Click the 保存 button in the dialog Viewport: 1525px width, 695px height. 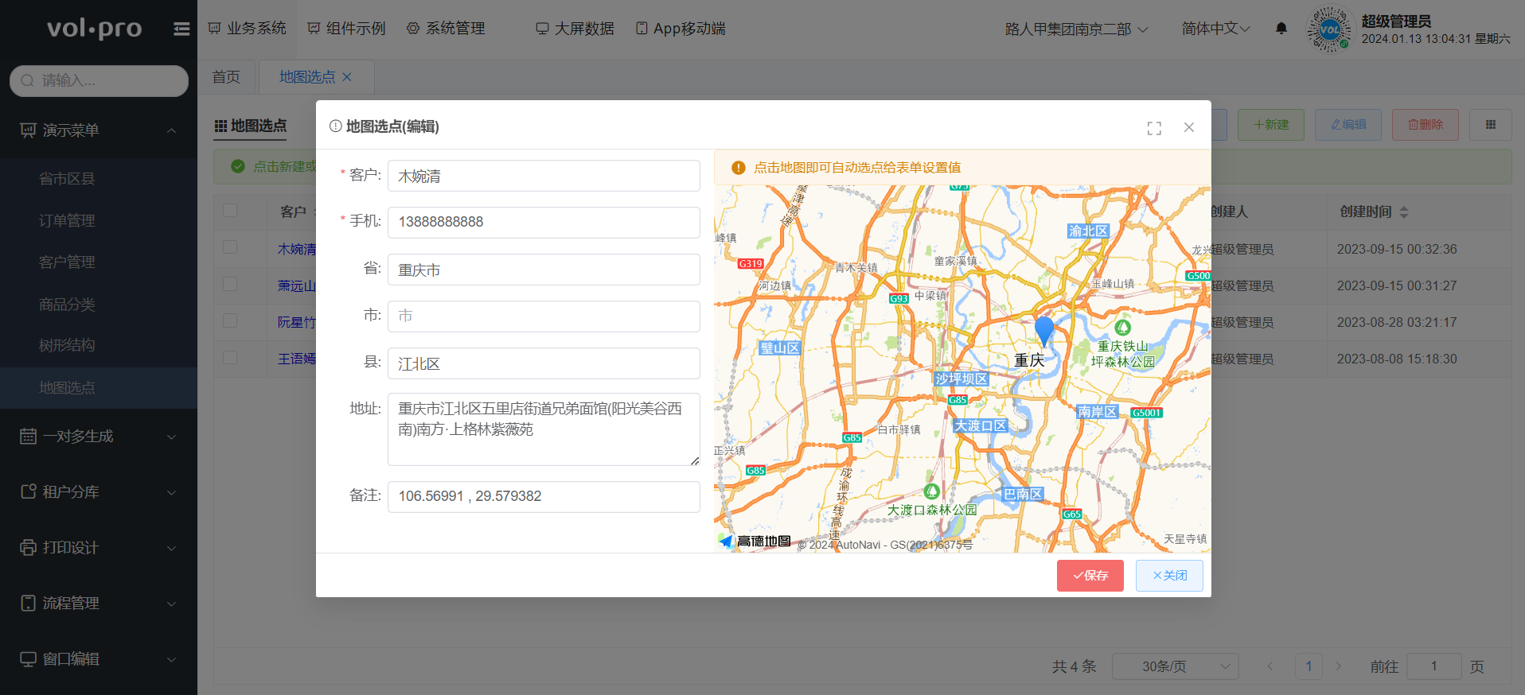coord(1090,576)
